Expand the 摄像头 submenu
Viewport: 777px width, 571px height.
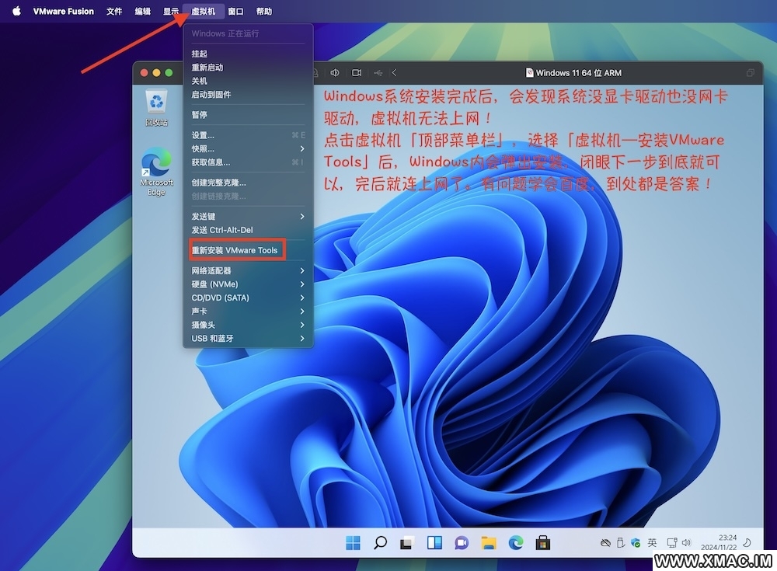[248, 325]
